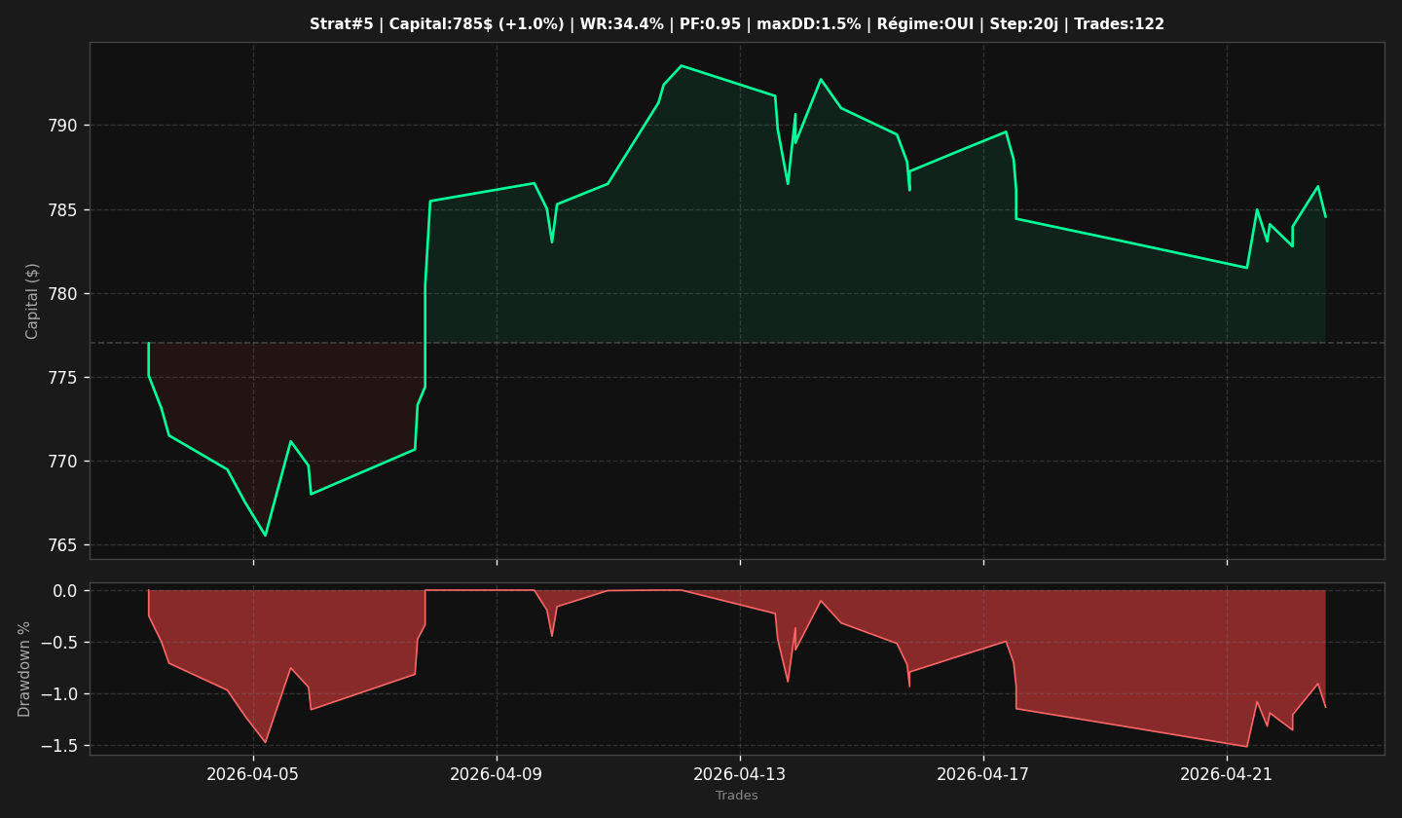The width and height of the screenshot is (1402, 818).
Task: Select the "Drawdown %" y-axis label
Action: (x=24, y=669)
